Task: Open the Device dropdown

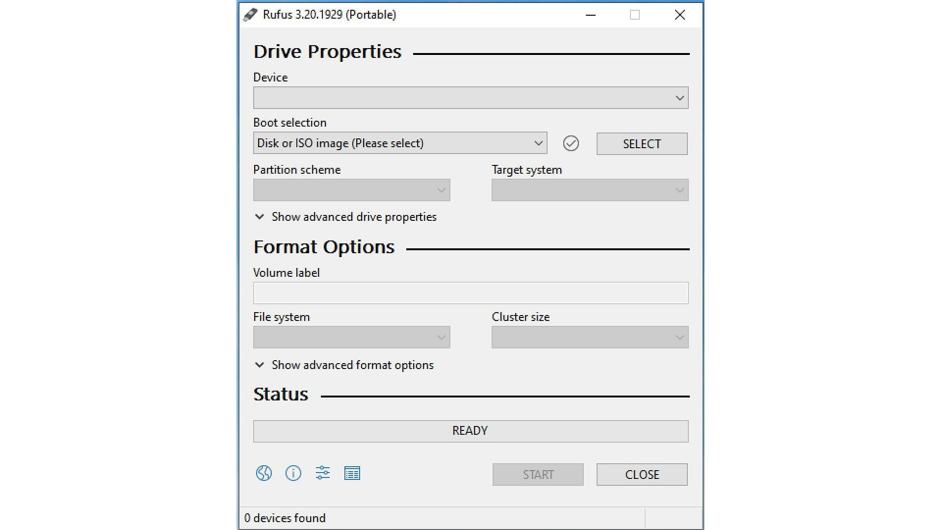Action: (x=471, y=98)
